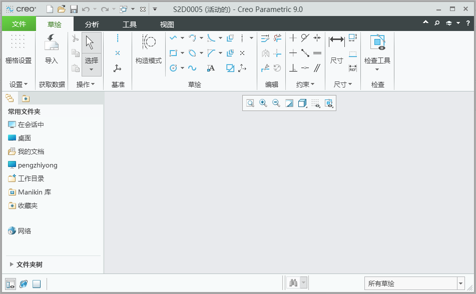This screenshot has width=476, height=294.
Task: Select the Line chain sketch tool
Action: [173, 38]
